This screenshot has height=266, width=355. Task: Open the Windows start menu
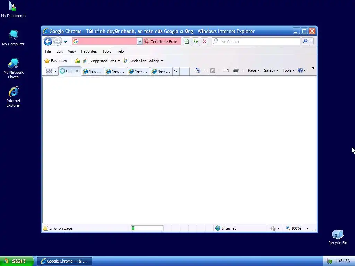17,261
